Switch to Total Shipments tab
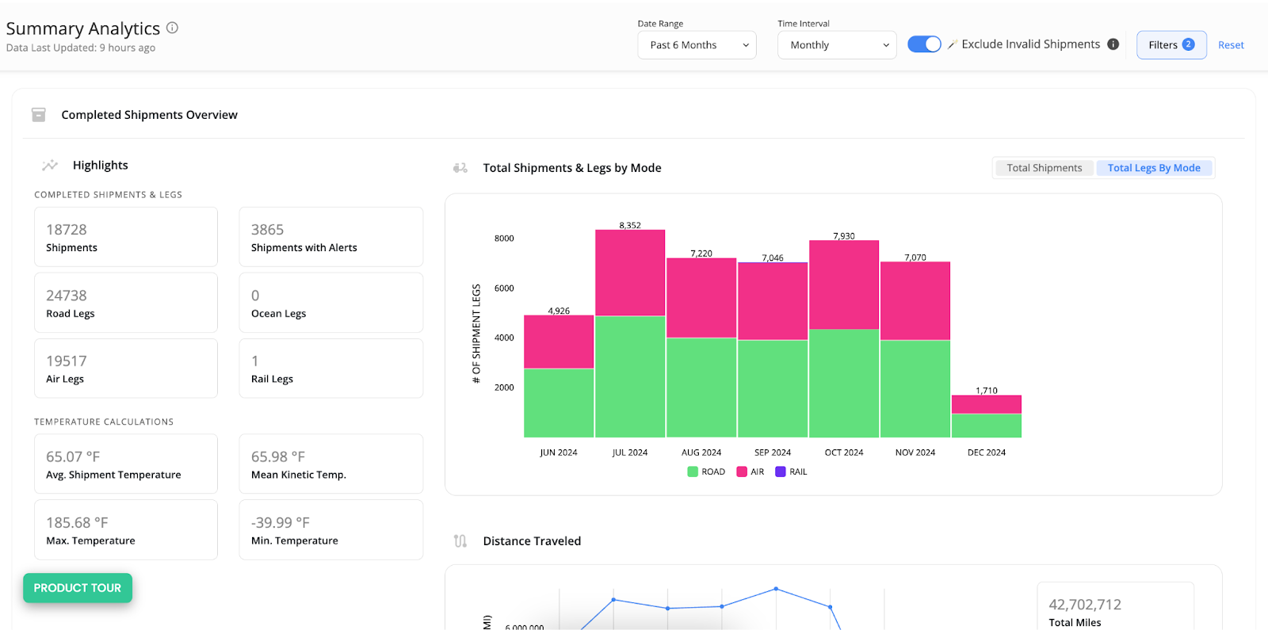Screen dimensions: 1268x630 click(x=1044, y=168)
